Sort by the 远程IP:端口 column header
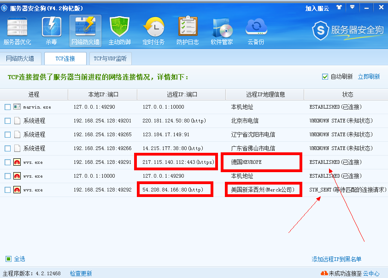The image size is (388, 278). [182, 94]
